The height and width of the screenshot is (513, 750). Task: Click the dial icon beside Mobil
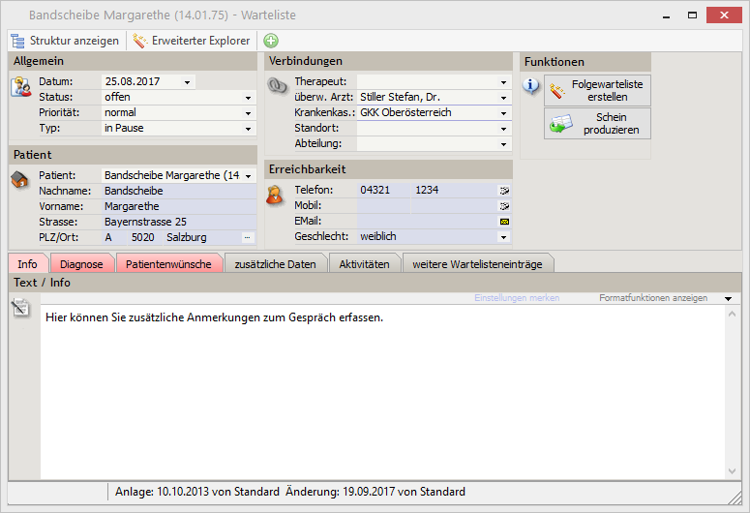click(503, 206)
